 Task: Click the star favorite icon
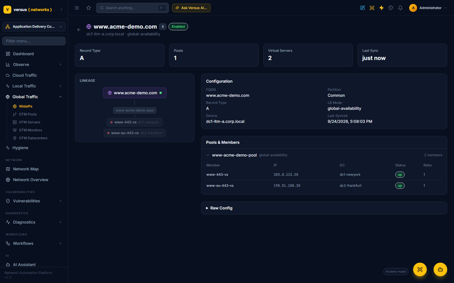[x=89, y=8]
